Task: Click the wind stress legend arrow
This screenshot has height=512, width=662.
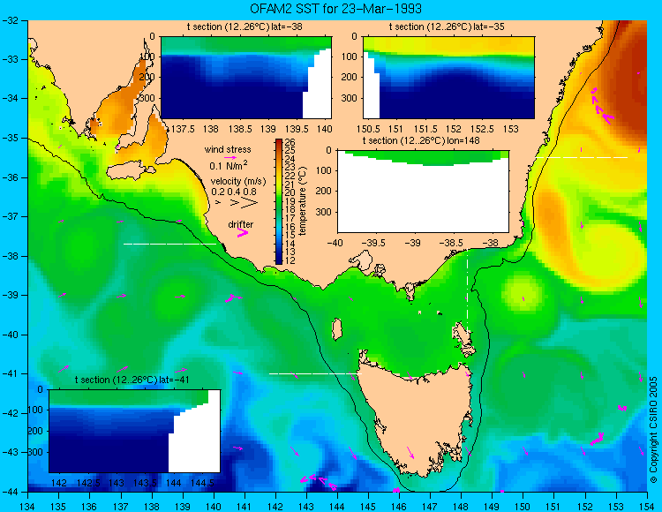Action: pos(230,157)
